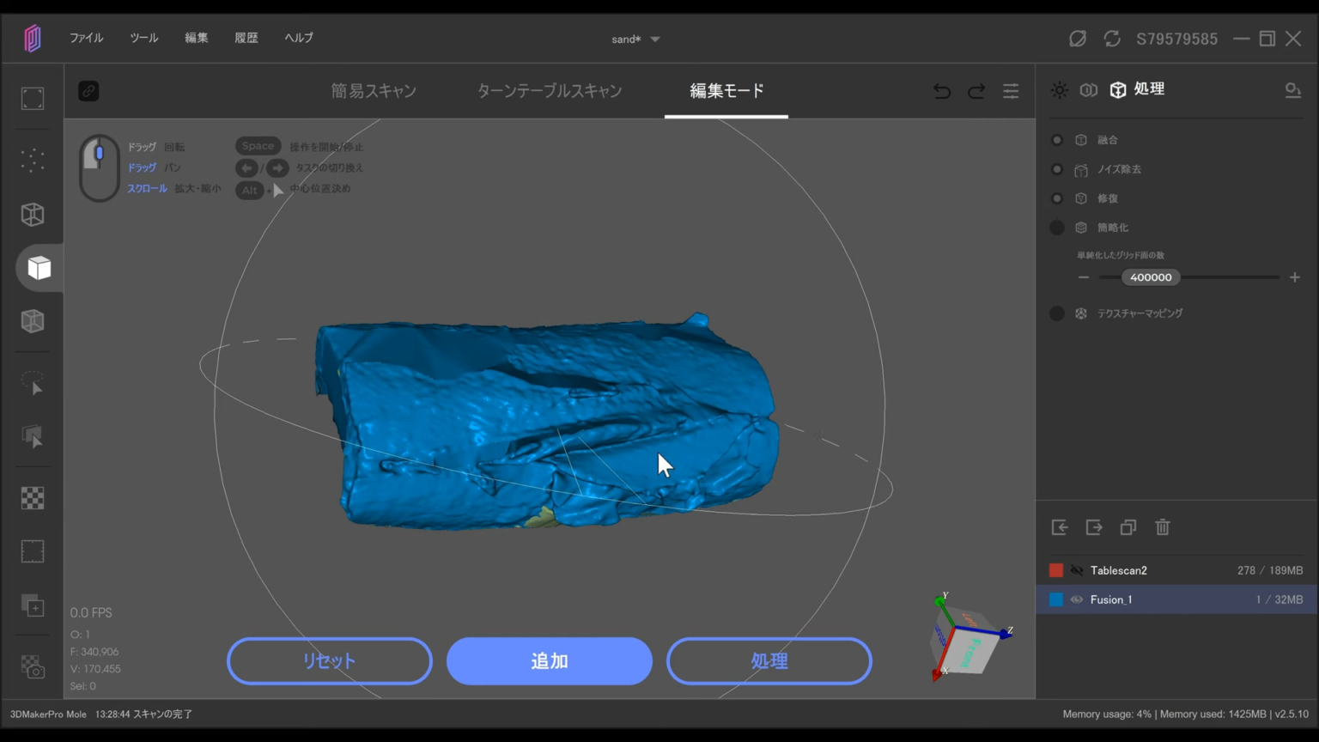Enable the ノイズ除去 option
Image resolution: width=1319 pixels, height=742 pixels.
pyautogui.click(x=1057, y=169)
